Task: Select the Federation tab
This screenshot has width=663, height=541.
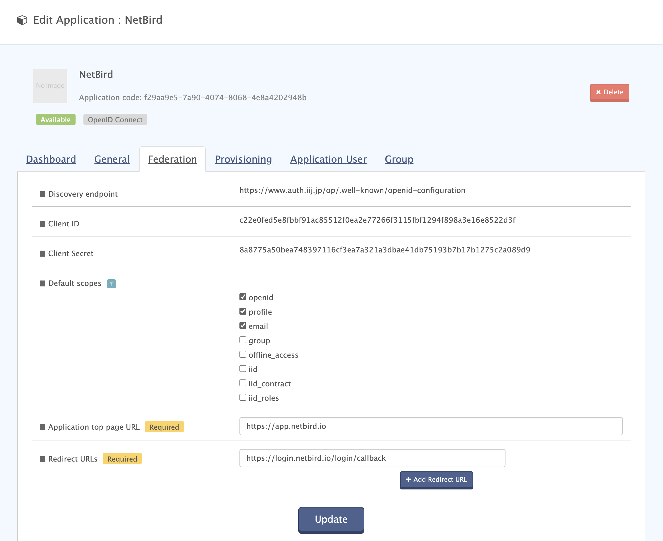Action: [173, 159]
